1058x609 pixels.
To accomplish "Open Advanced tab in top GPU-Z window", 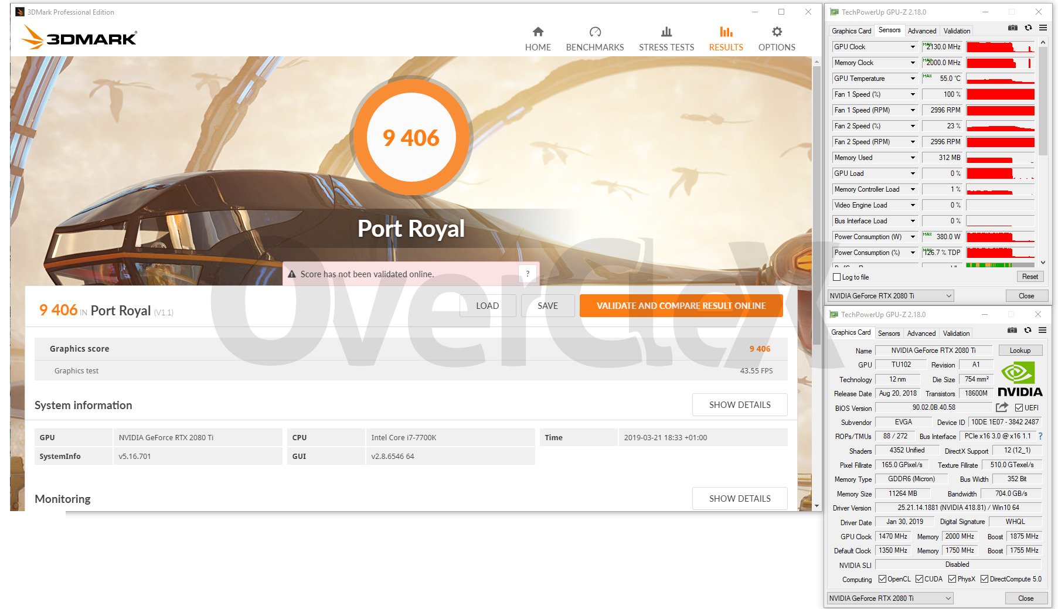I will tap(922, 31).
